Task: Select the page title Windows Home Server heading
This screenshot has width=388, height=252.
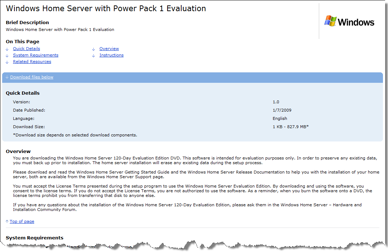Action: point(106,8)
